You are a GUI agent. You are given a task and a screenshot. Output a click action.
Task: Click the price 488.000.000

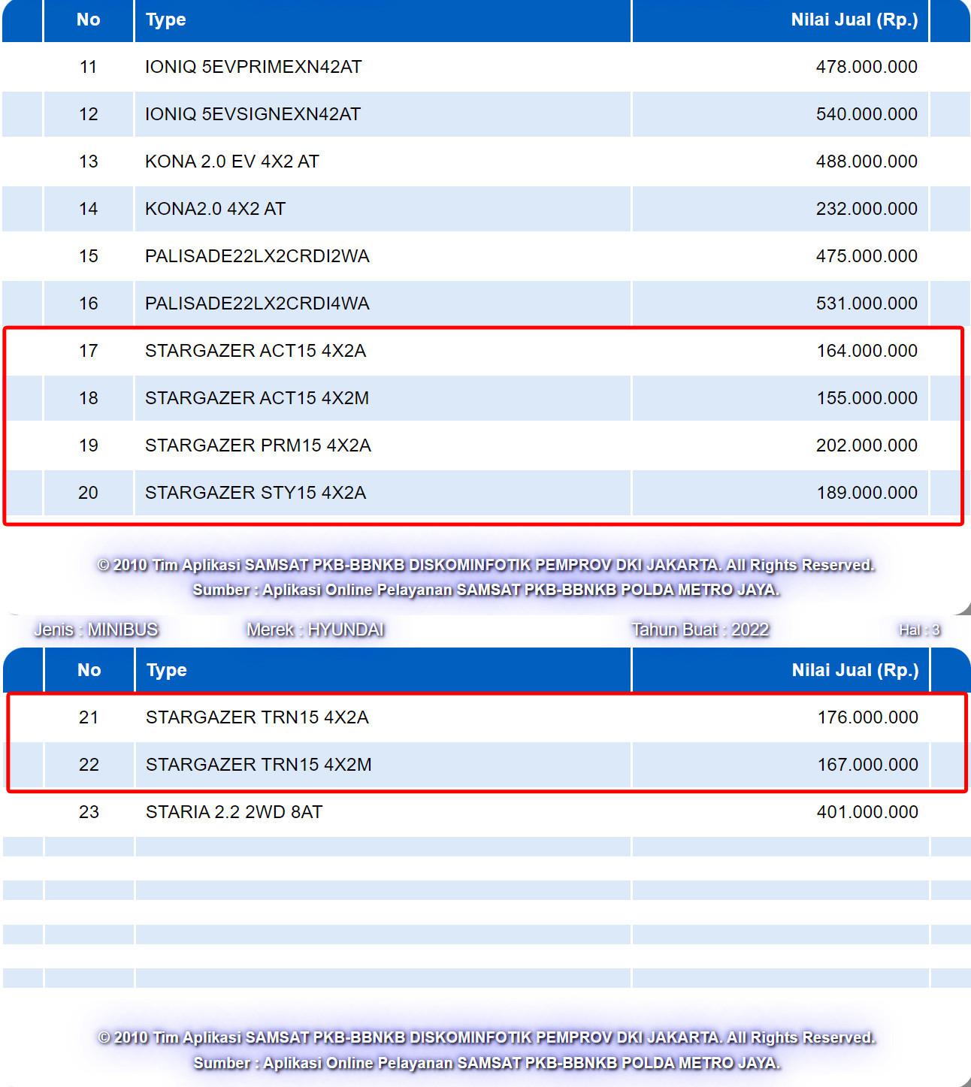[867, 162]
